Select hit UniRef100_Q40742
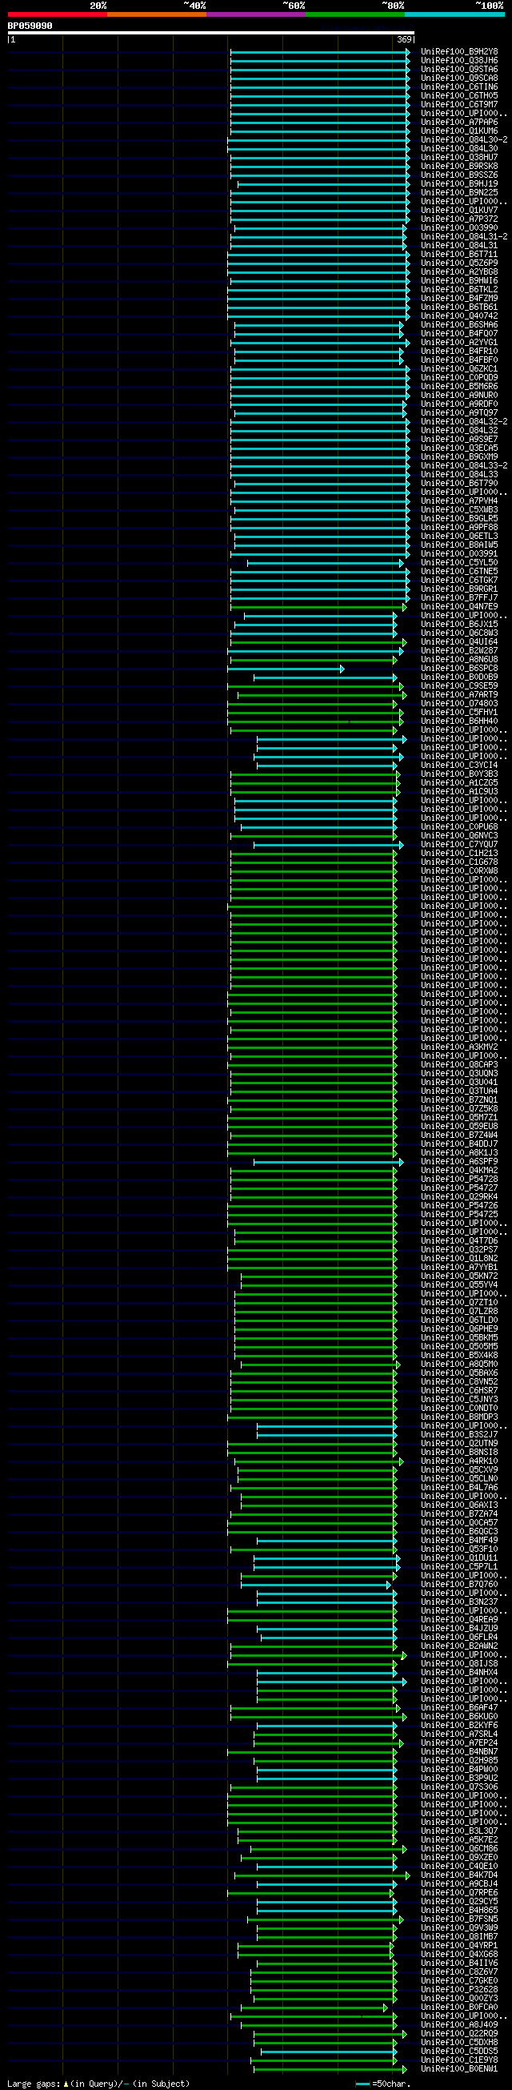The image size is (512, 2090). tap(459, 316)
